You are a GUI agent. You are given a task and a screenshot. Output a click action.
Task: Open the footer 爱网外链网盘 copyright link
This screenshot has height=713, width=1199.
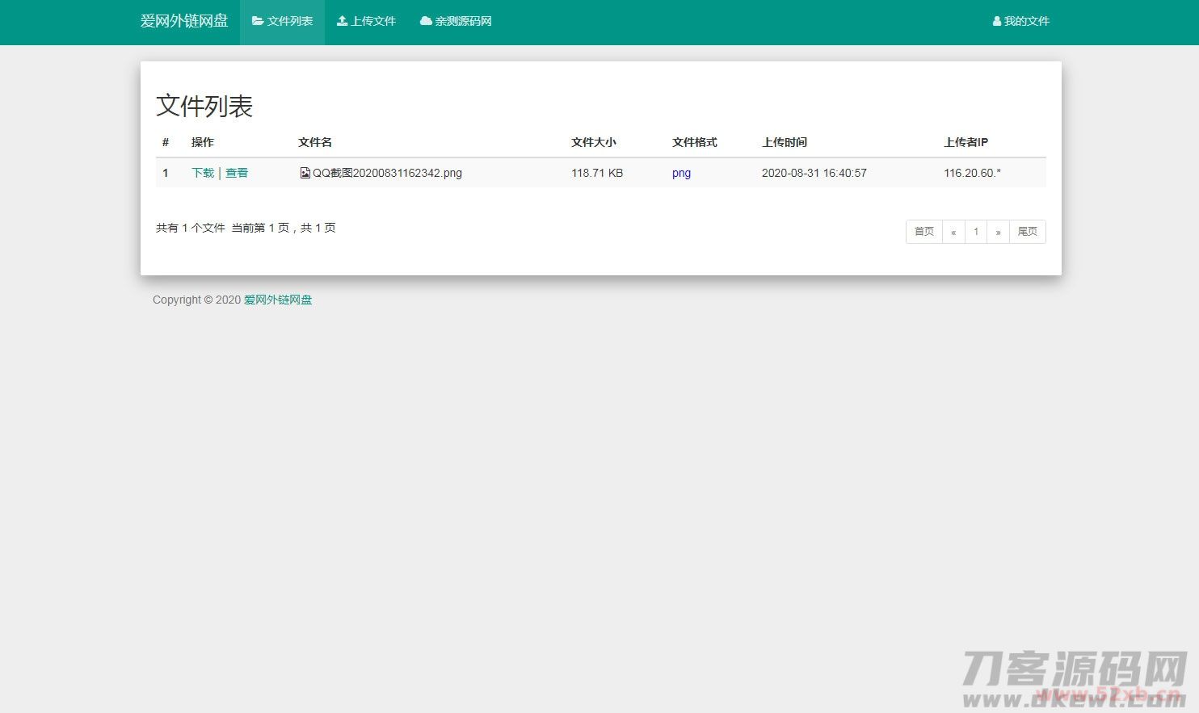pos(278,300)
